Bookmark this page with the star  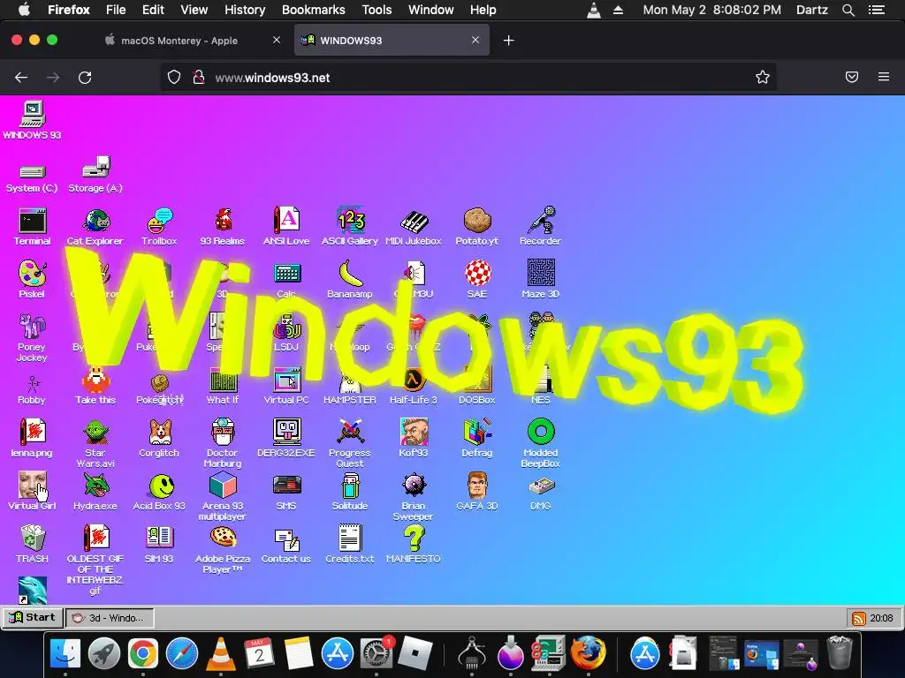(x=763, y=78)
